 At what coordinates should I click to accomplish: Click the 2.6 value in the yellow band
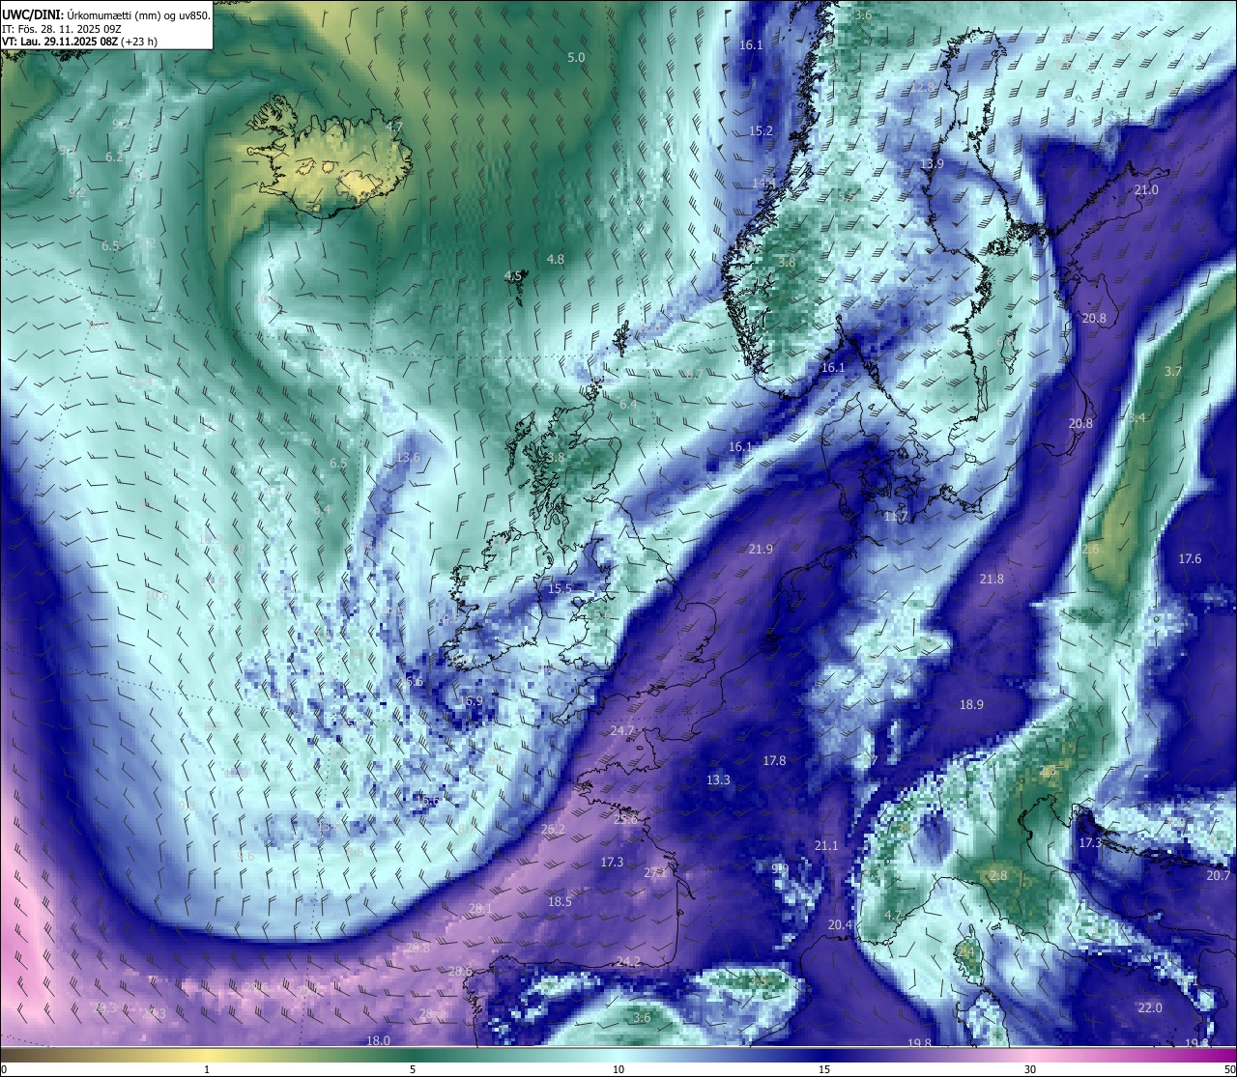(1091, 548)
